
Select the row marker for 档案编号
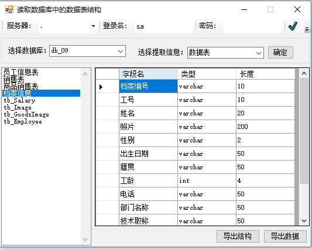click(x=108, y=87)
